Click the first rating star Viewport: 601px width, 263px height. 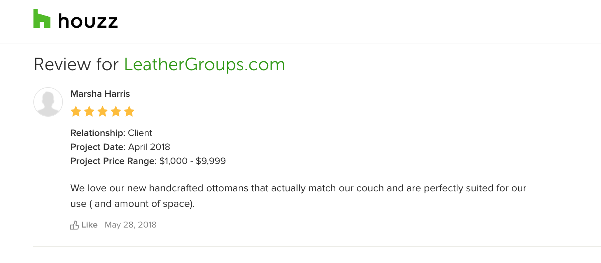pos(76,111)
